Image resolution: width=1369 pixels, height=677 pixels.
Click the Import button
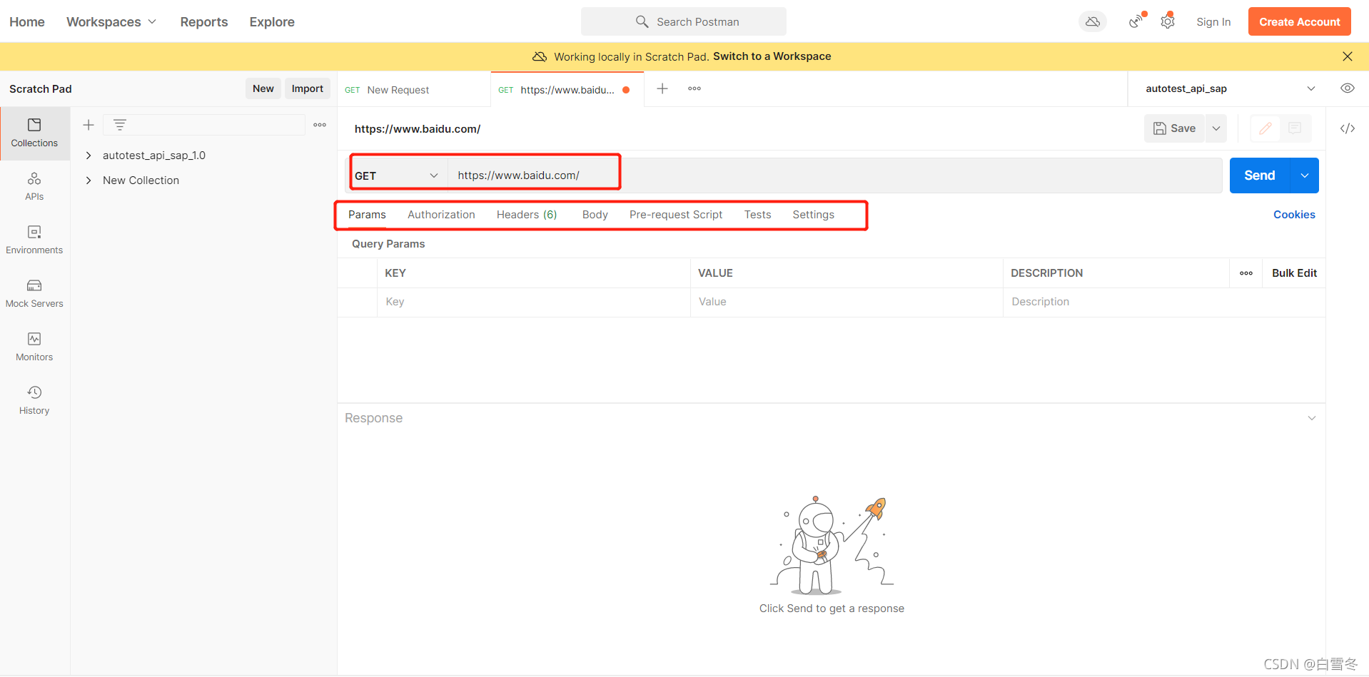(308, 88)
